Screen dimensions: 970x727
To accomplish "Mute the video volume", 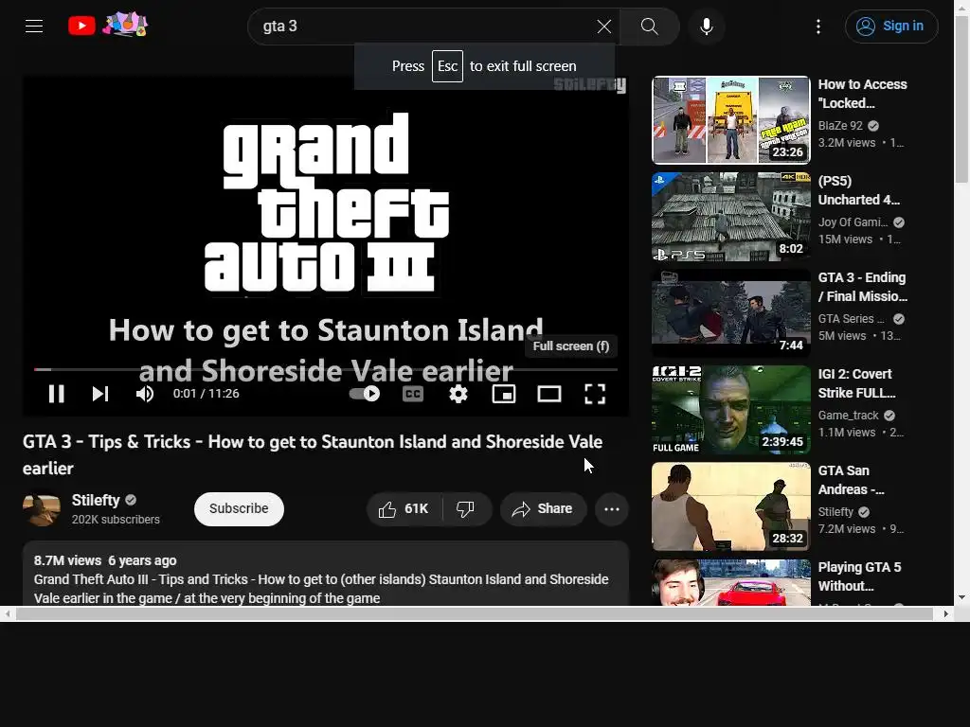I will point(145,394).
